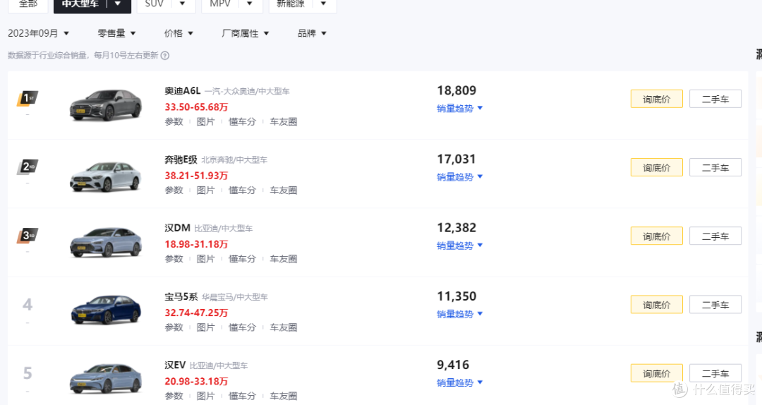Screen dimensions: 762x405
Task: Open 车友圈 for 奥迪A6L
Action: click(x=284, y=121)
